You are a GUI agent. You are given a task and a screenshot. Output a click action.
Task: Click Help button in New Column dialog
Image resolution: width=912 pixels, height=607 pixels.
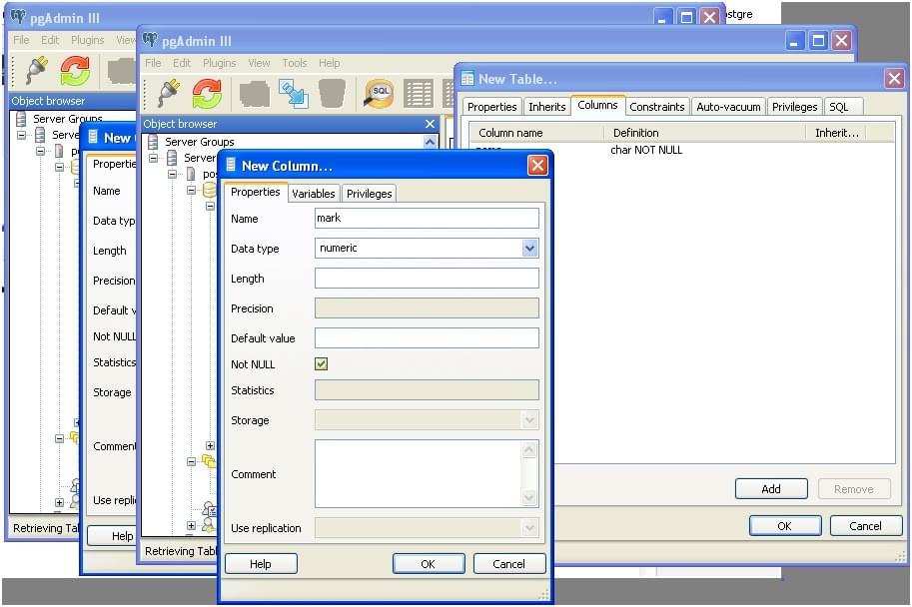pyautogui.click(x=261, y=564)
